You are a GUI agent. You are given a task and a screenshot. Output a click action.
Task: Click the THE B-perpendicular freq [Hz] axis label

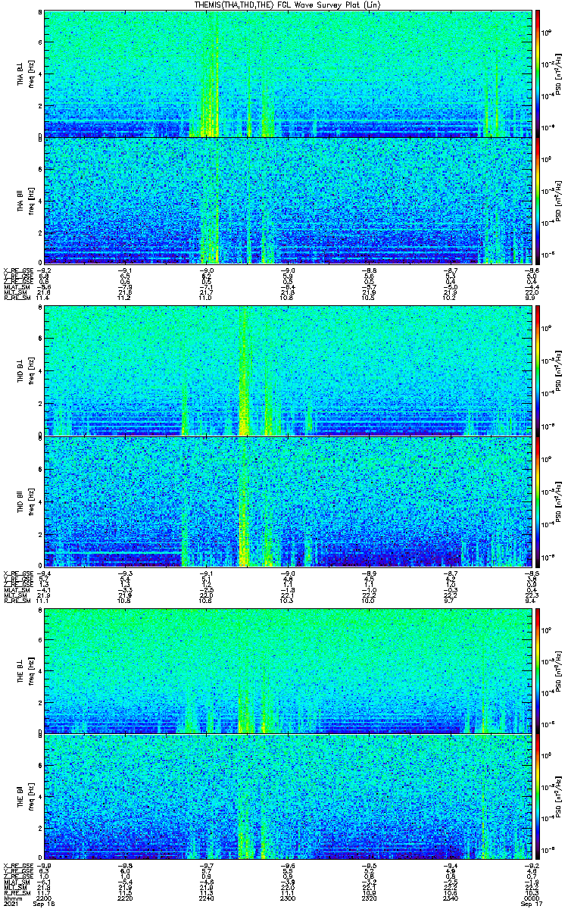pyautogui.click(x=30, y=670)
